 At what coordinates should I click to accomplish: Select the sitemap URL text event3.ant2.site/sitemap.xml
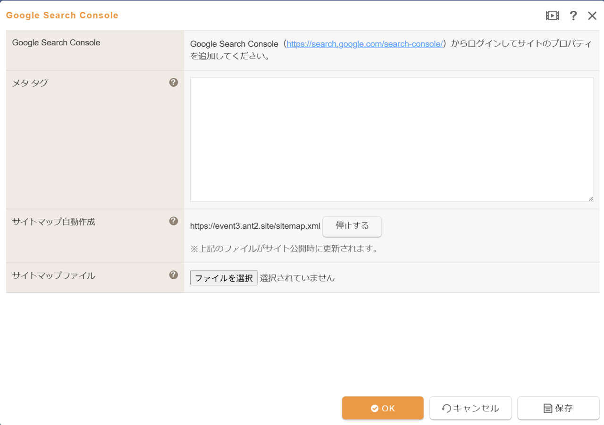click(254, 226)
